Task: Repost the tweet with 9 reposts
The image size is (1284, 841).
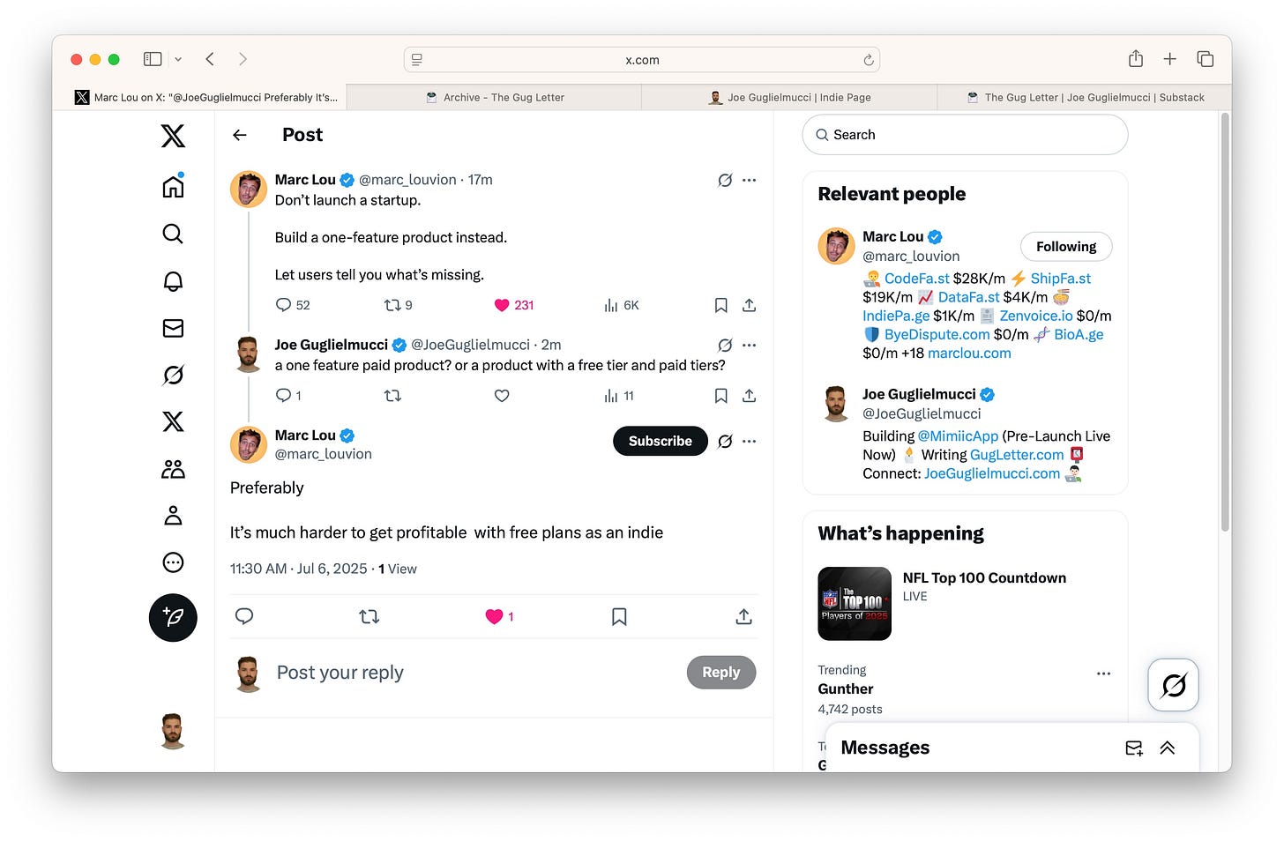Action: 398,305
